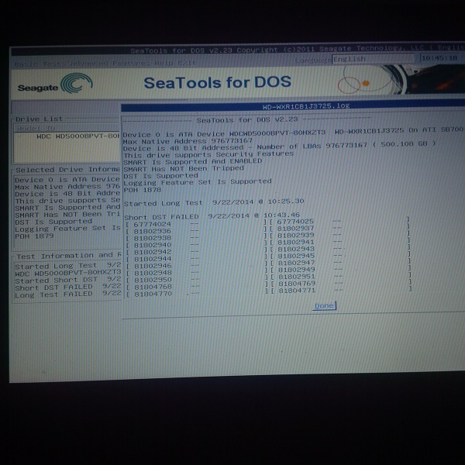Click the Done button in the log dialog
The height and width of the screenshot is (465, 465).
point(324,305)
